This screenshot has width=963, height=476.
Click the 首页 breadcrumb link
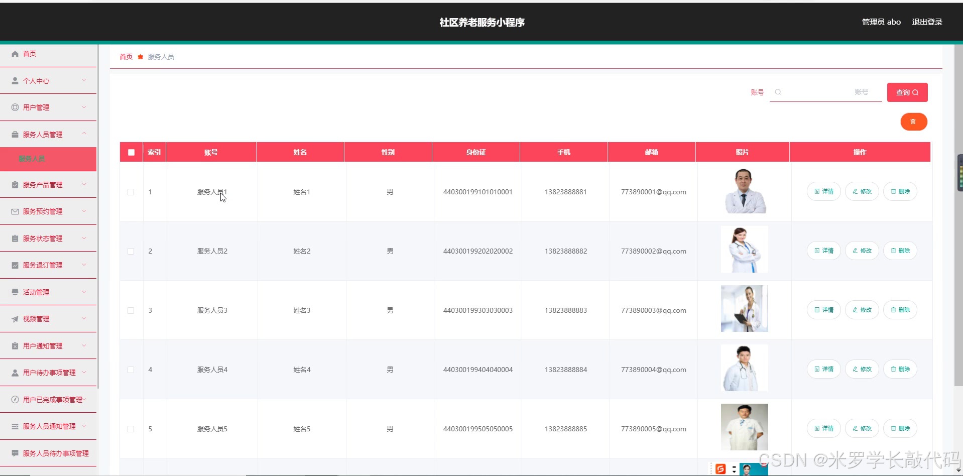[126, 57]
